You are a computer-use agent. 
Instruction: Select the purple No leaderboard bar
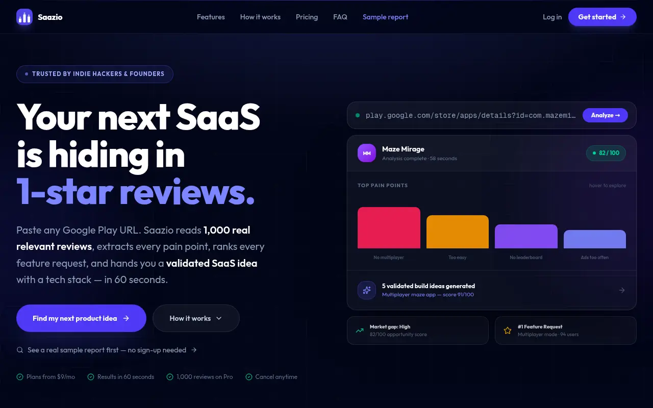(x=526, y=236)
